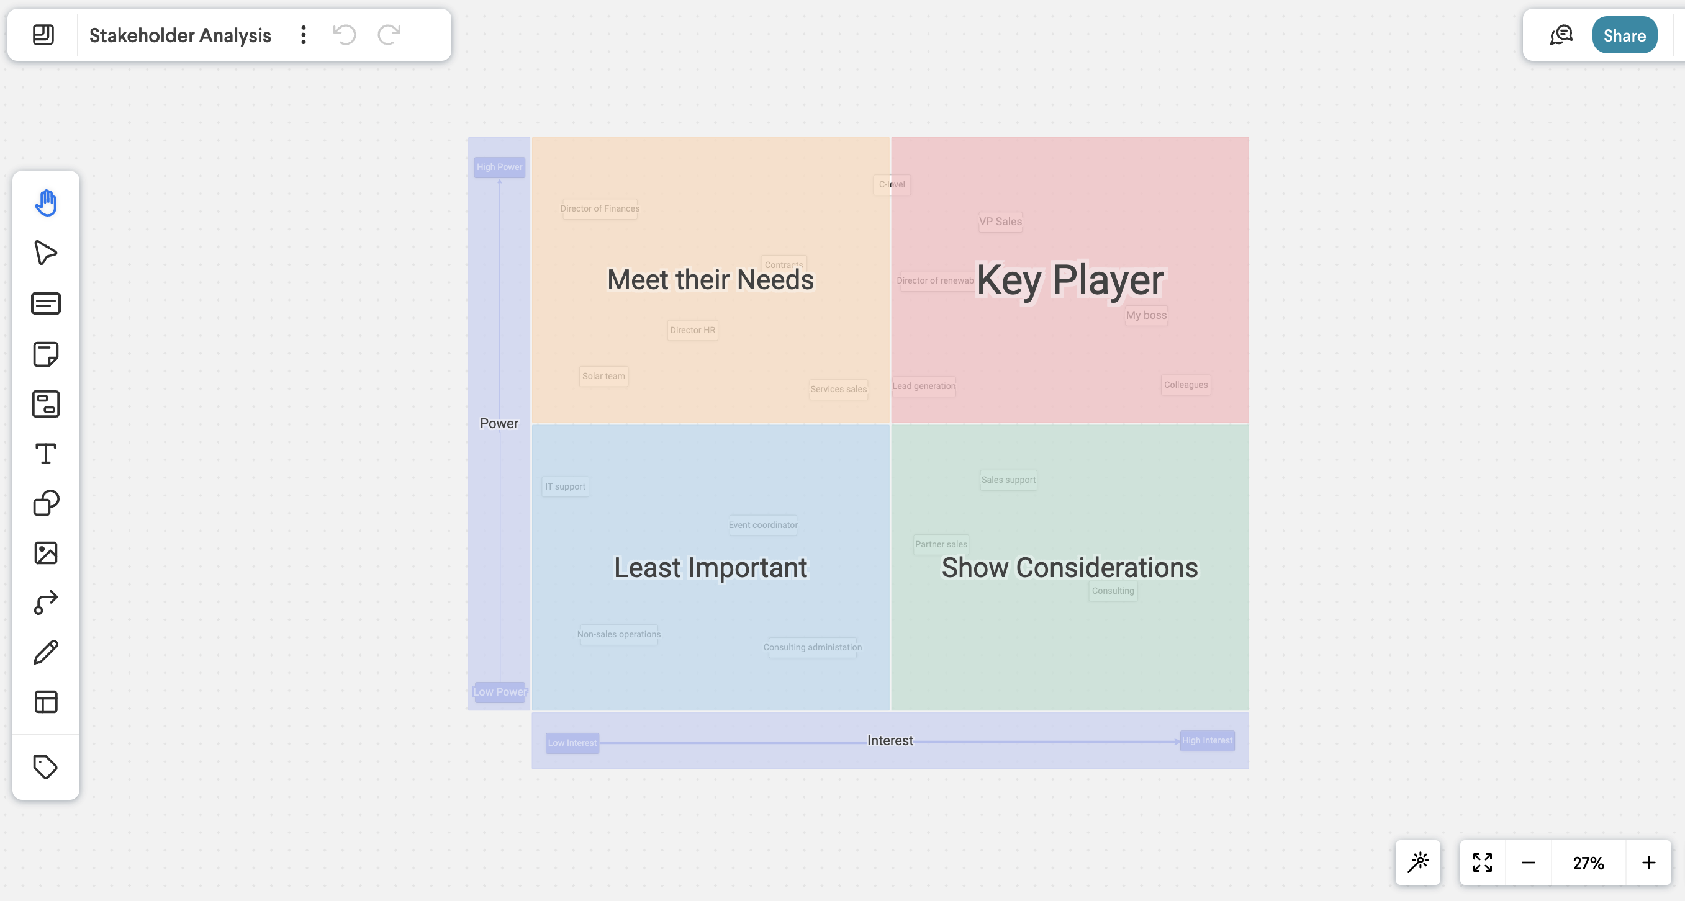1685x901 pixels.
Task: Select the image insert tool
Action: pyautogui.click(x=46, y=553)
